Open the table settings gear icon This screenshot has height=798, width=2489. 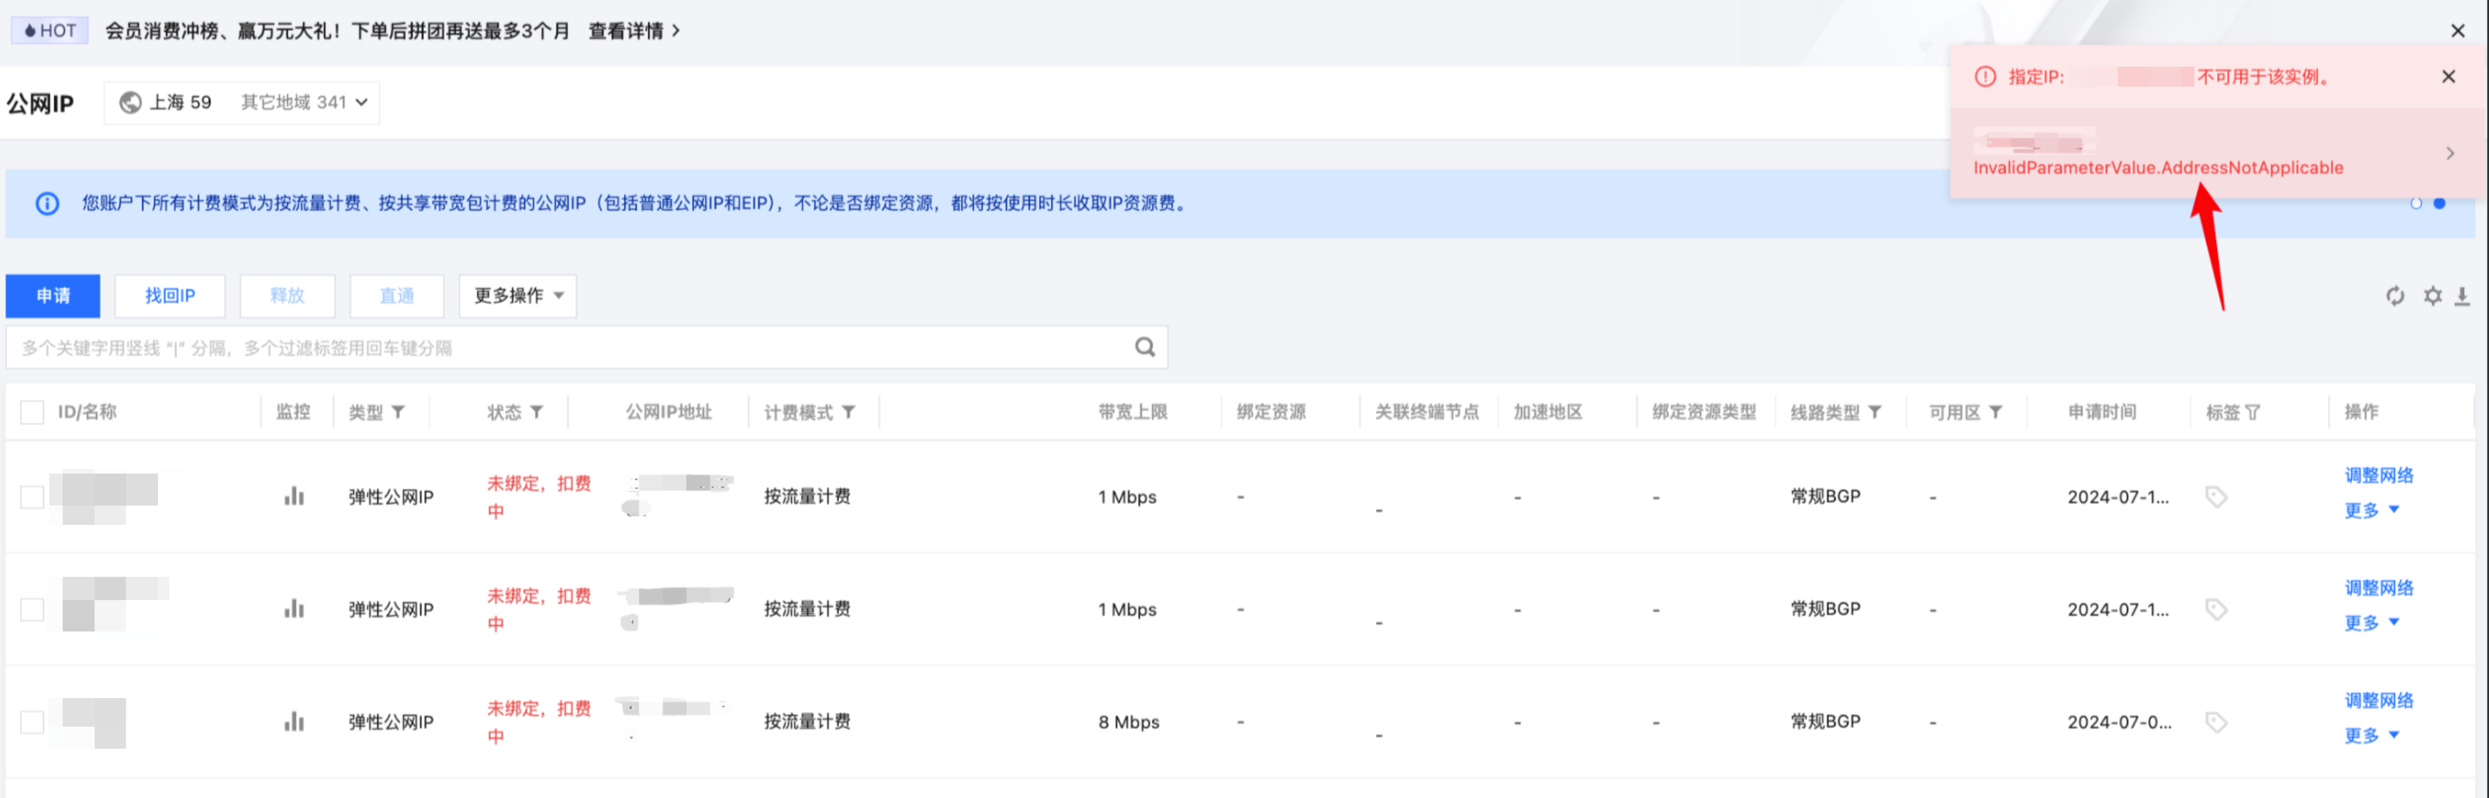(x=2432, y=296)
